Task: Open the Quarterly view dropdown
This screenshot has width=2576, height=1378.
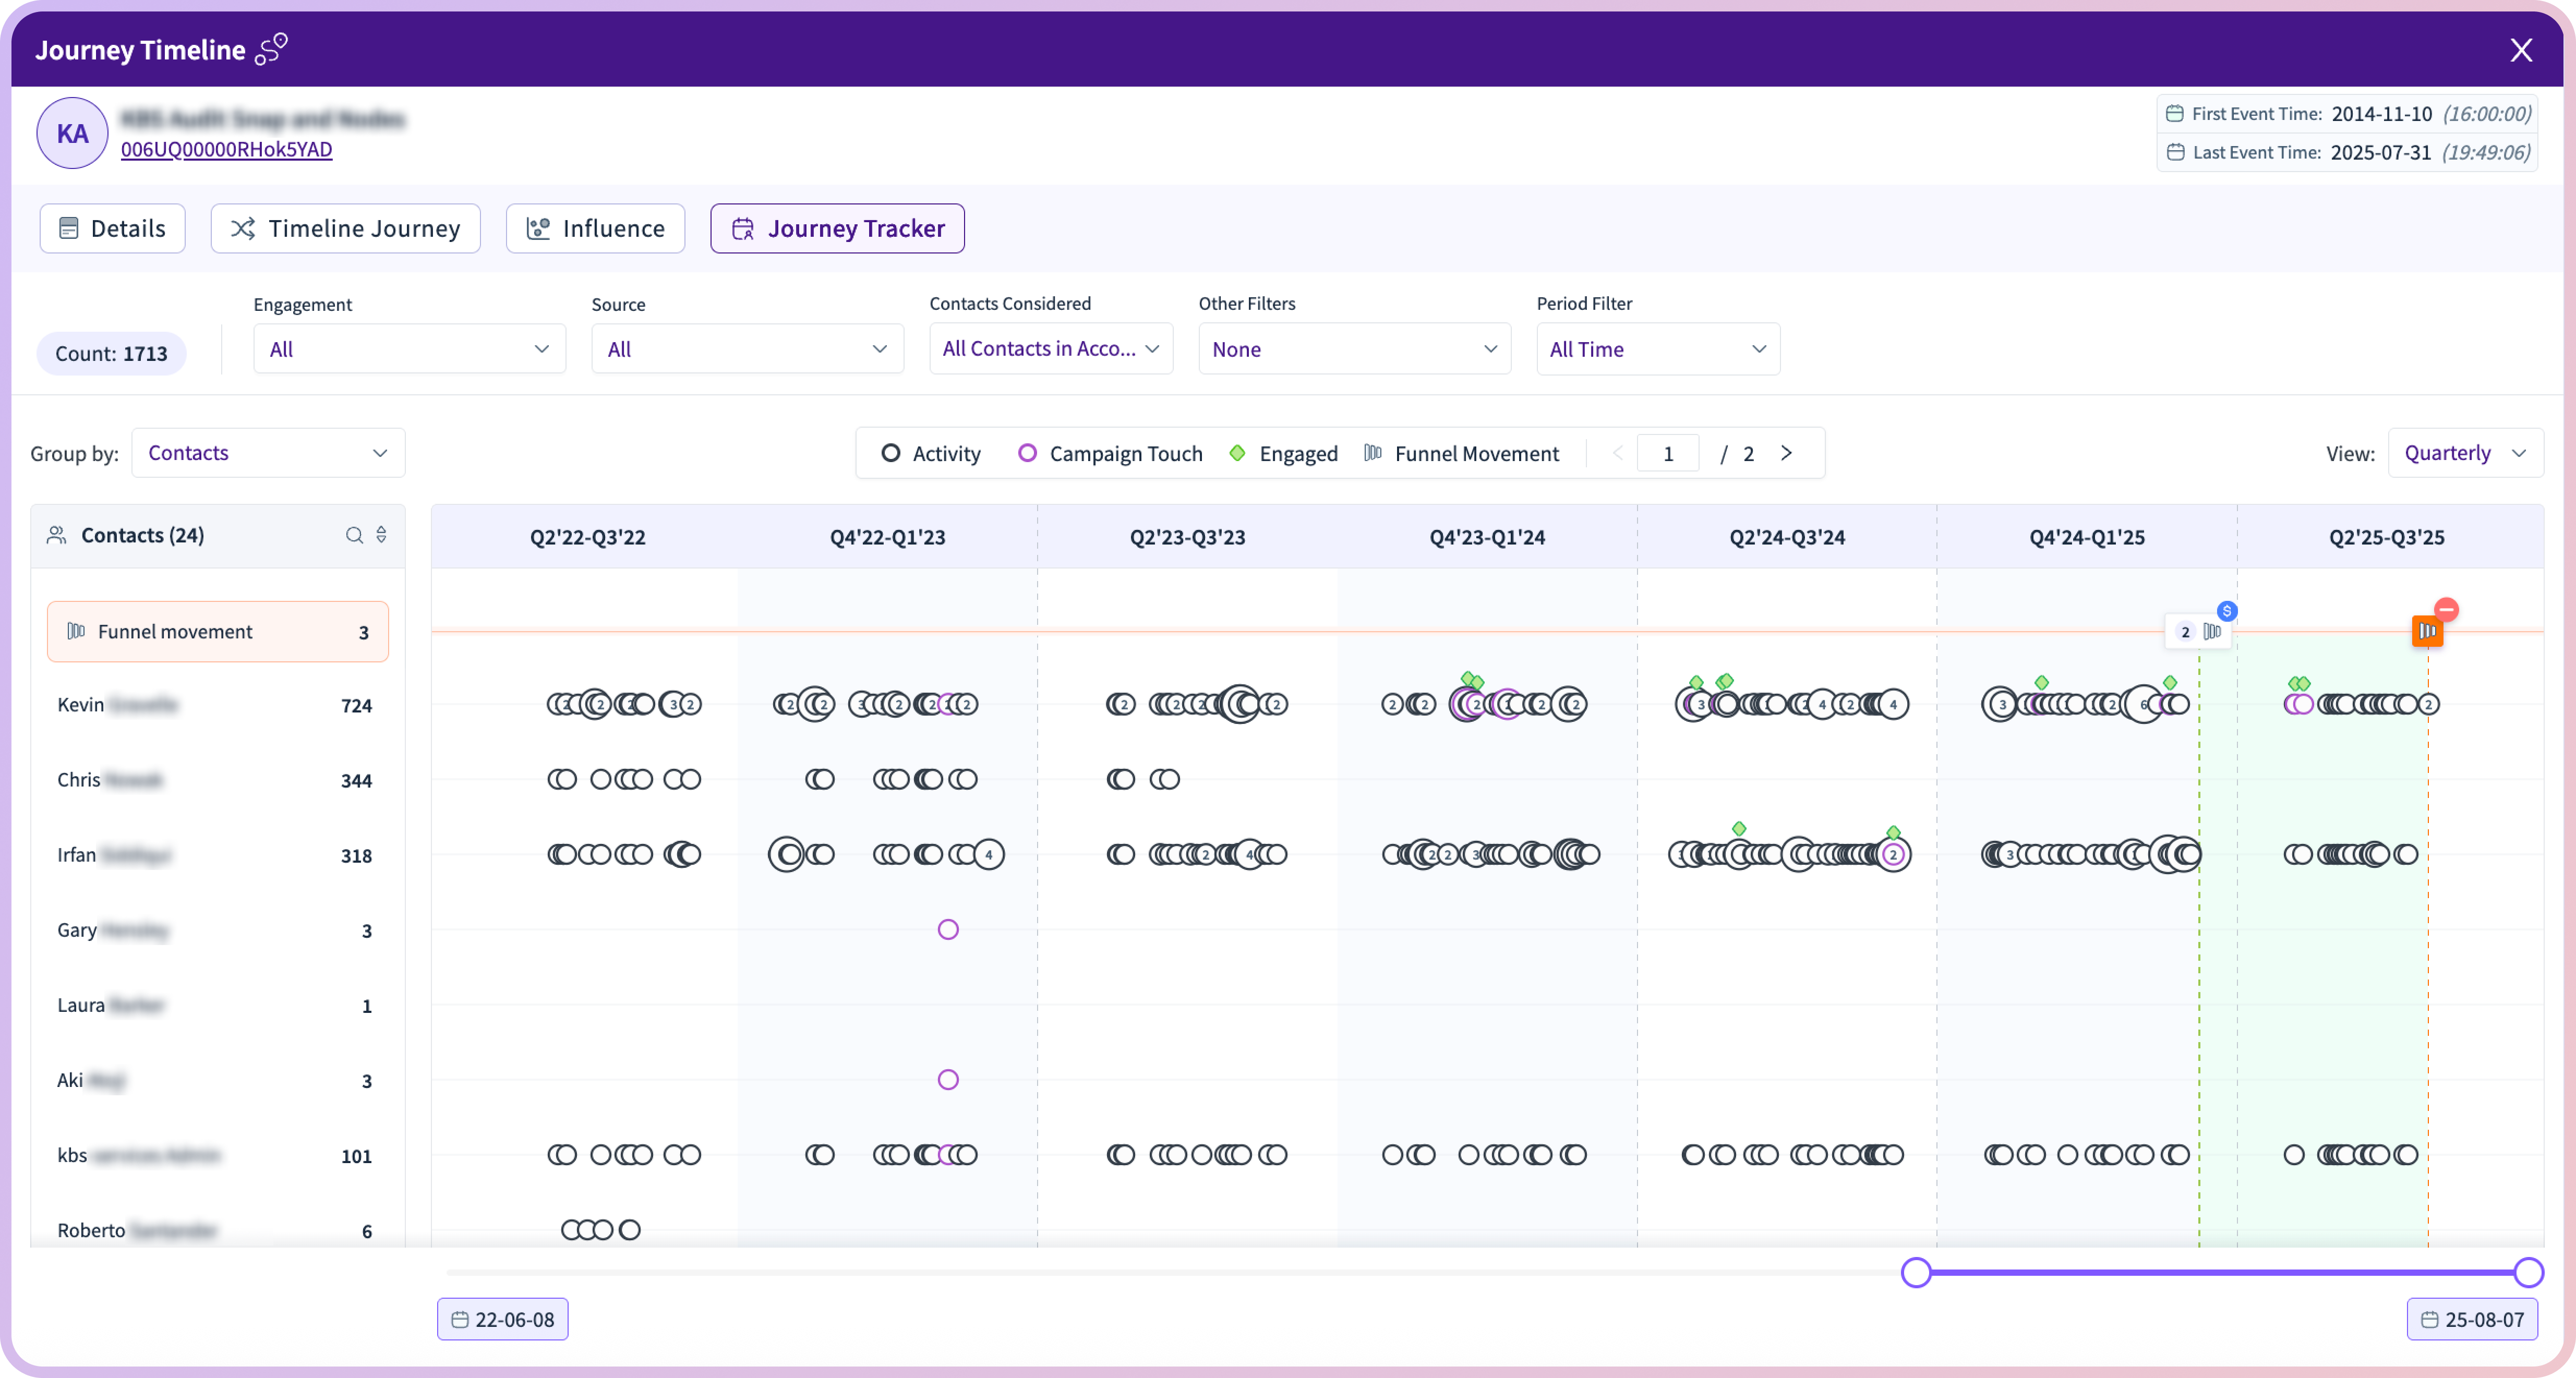Action: pos(2464,453)
